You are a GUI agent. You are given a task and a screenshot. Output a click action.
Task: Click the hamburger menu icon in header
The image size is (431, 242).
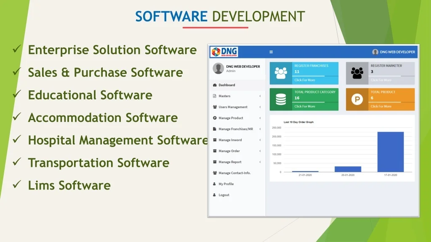(271, 52)
